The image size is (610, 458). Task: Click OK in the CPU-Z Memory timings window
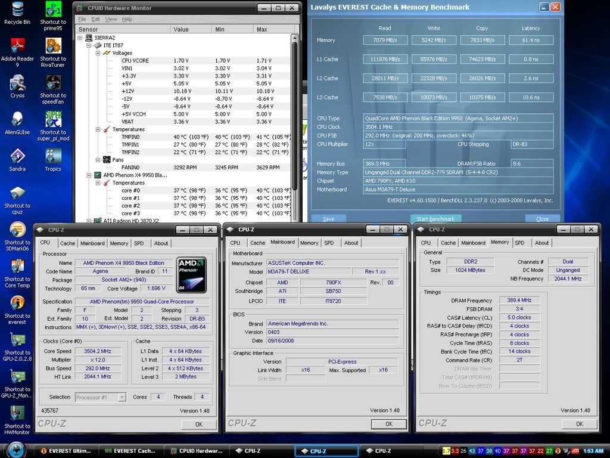pyautogui.click(x=580, y=424)
